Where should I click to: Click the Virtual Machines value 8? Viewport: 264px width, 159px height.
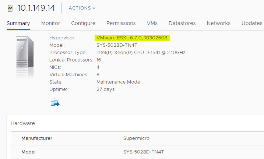coord(98,75)
